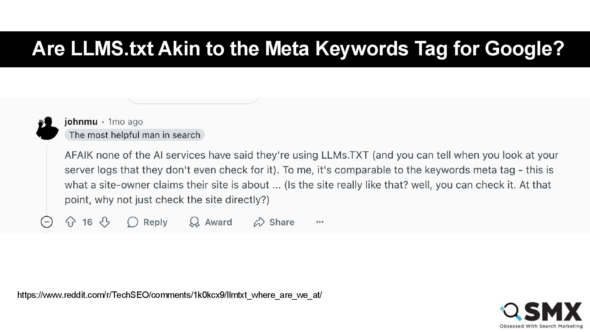Click the magnifying glass in SMX logo
Screen dimensions: 590x332
511,312
